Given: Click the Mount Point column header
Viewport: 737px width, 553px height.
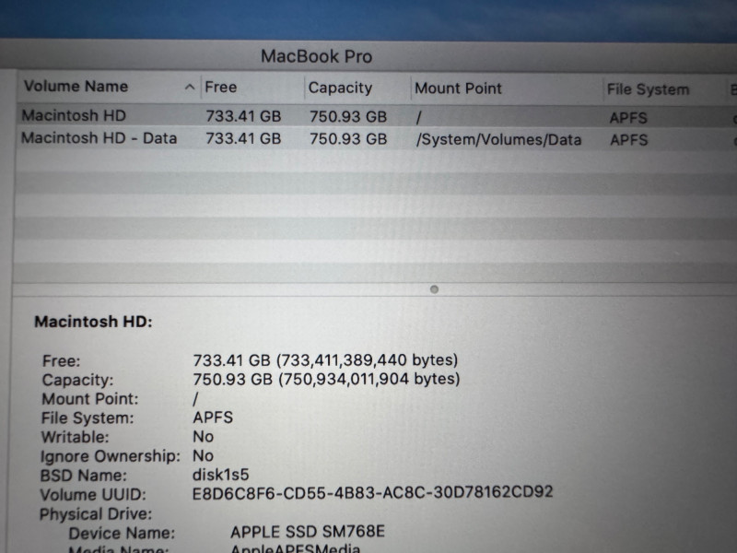Looking at the screenshot, I should (458, 88).
